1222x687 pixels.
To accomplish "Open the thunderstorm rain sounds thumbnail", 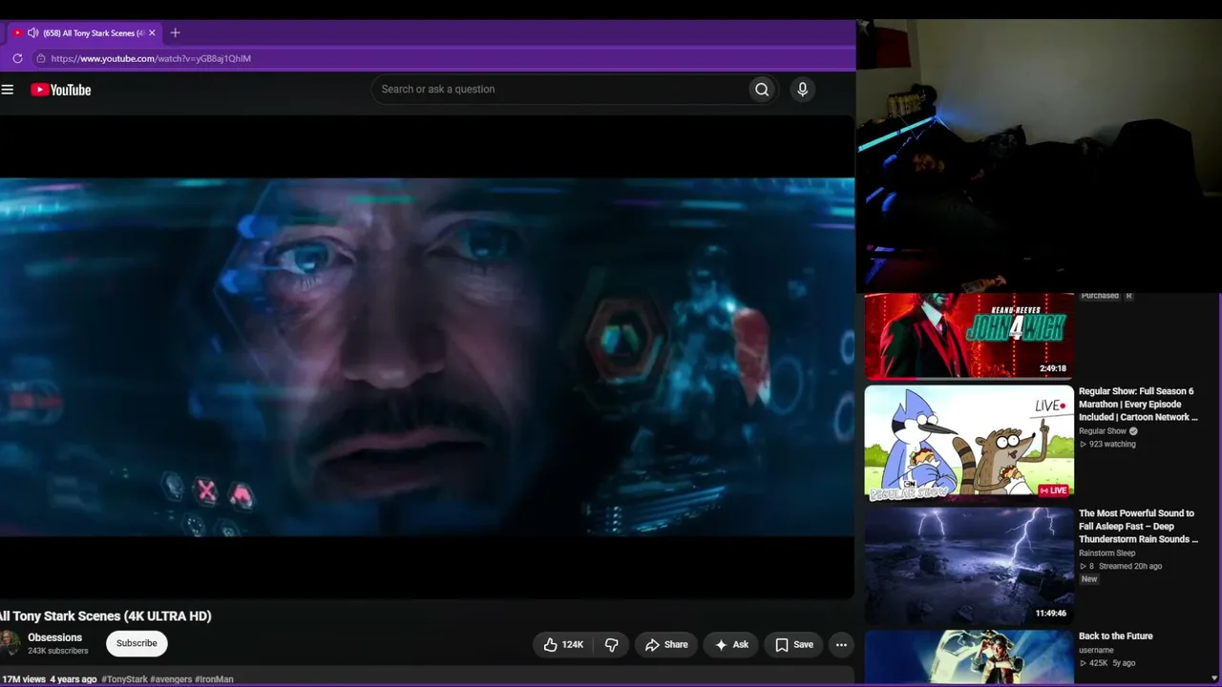I will pyautogui.click(x=969, y=565).
